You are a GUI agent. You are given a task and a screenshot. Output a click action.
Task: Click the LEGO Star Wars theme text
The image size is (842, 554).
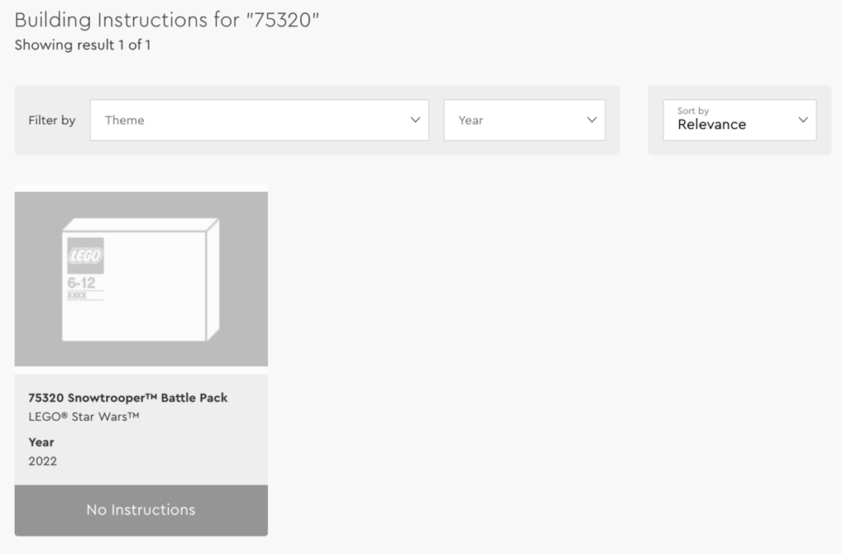84,417
